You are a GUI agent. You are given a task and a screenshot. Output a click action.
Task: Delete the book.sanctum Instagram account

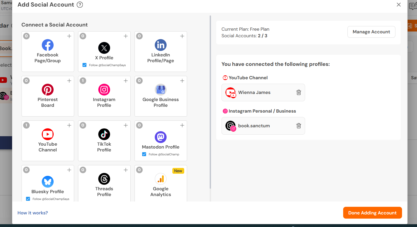tap(299, 126)
